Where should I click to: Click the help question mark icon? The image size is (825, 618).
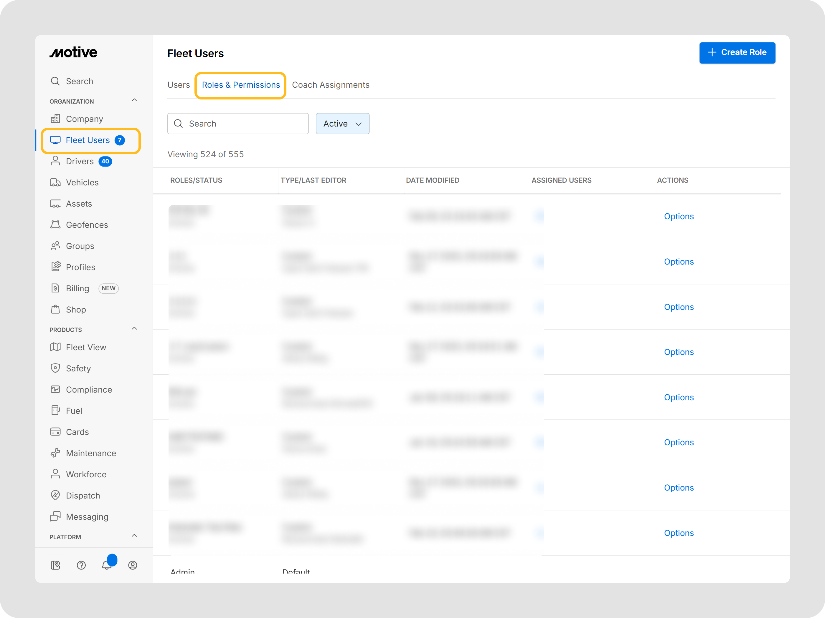[81, 565]
